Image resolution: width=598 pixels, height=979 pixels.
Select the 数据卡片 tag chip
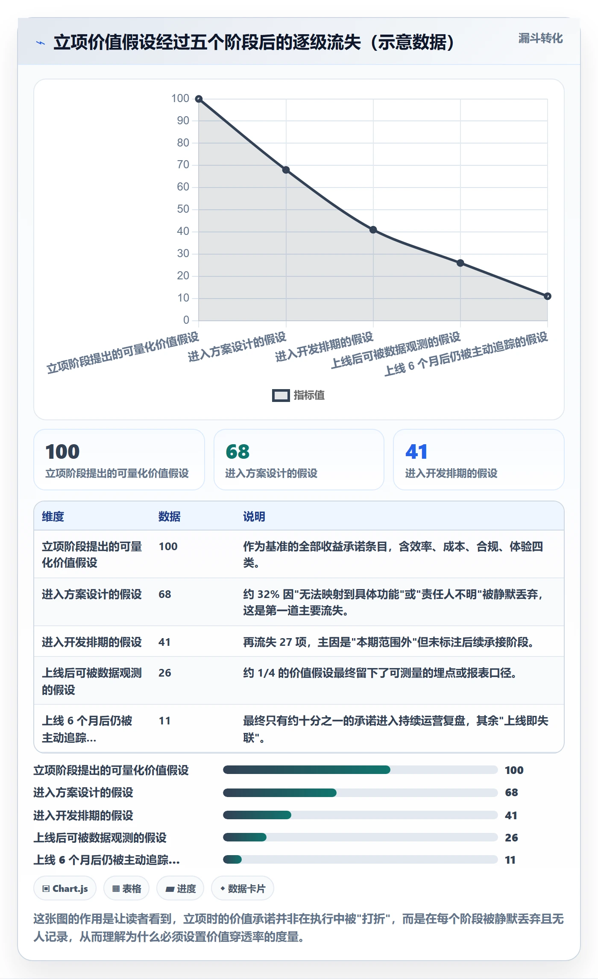coord(243,888)
